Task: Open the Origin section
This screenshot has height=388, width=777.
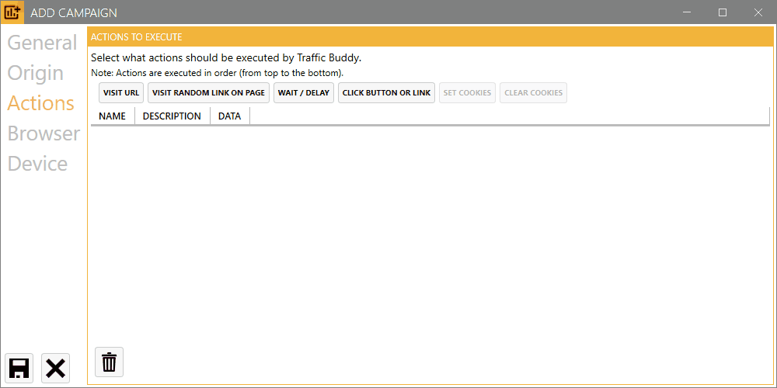Action: 36,73
